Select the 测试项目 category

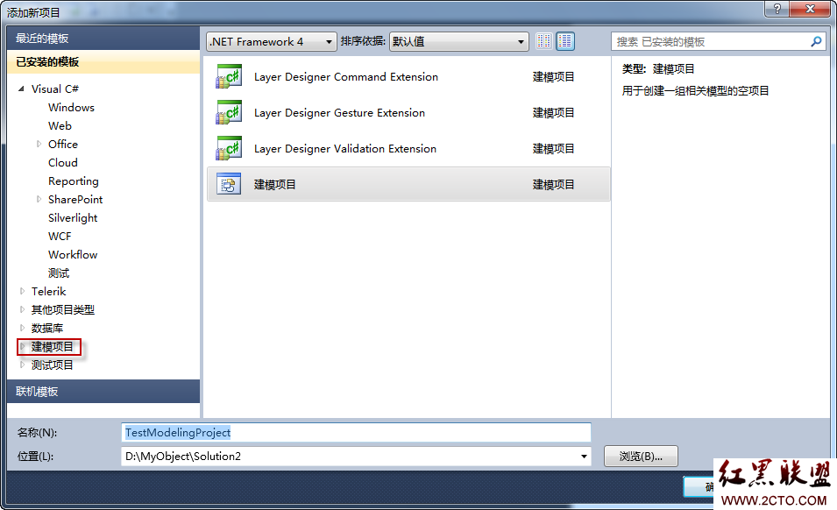[x=52, y=365]
